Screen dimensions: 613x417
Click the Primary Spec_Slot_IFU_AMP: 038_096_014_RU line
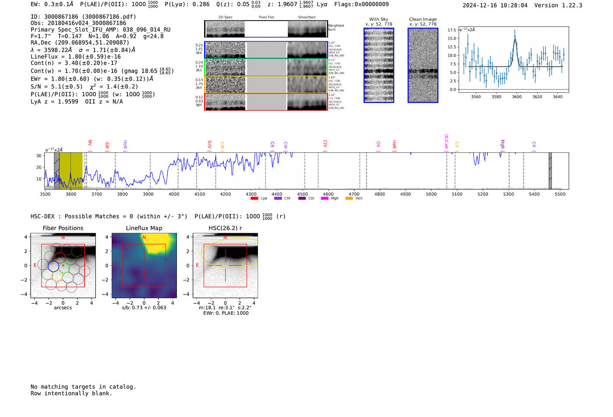[101, 30]
